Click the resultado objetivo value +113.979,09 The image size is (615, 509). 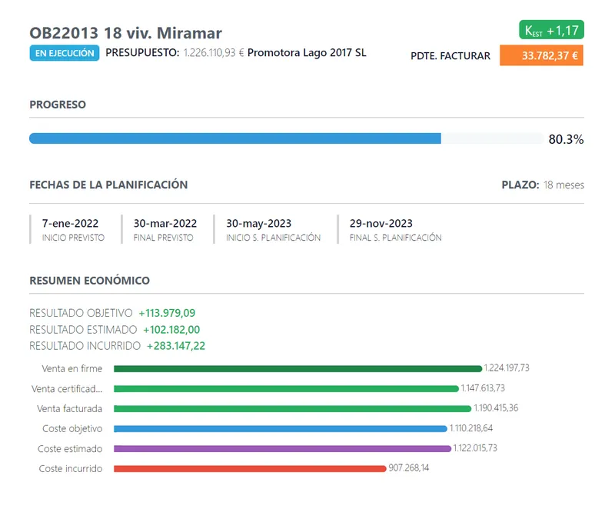167,313
